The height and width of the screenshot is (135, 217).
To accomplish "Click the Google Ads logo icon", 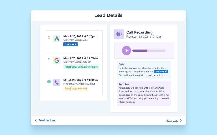I will pos(57,39).
